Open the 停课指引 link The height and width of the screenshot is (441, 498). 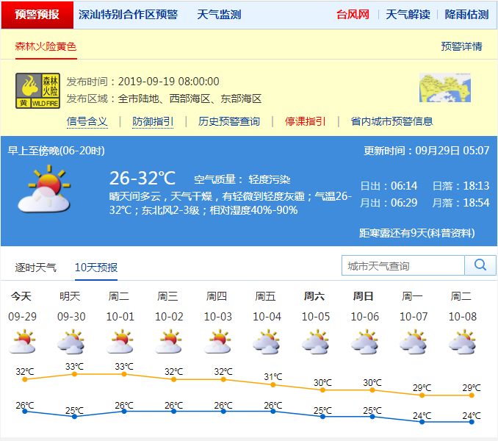306,121
